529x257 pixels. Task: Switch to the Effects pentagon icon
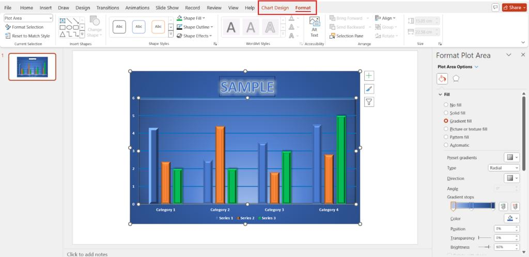pyautogui.click(x=456, y=78)
